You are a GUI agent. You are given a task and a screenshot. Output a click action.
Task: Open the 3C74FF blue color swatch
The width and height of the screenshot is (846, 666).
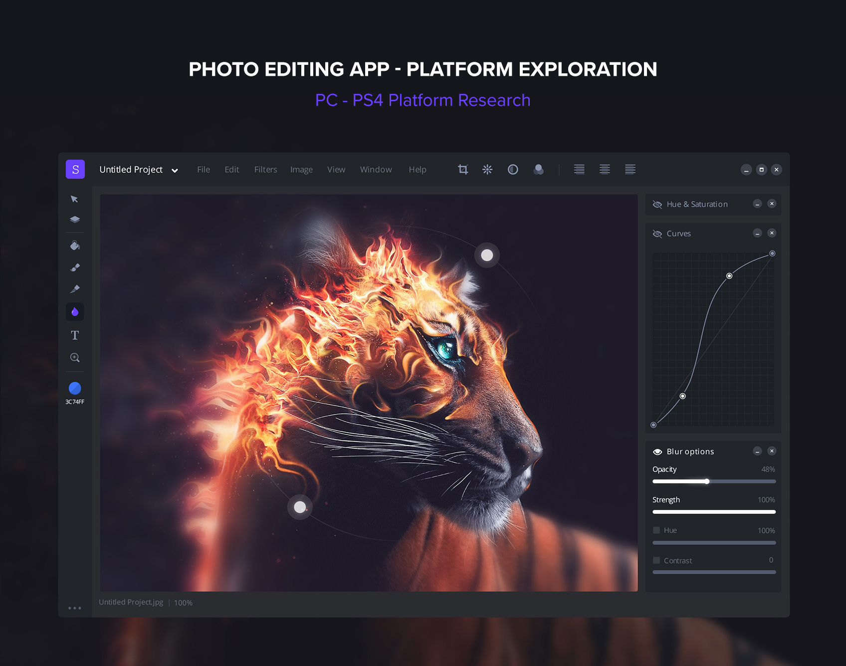point(75,388)
